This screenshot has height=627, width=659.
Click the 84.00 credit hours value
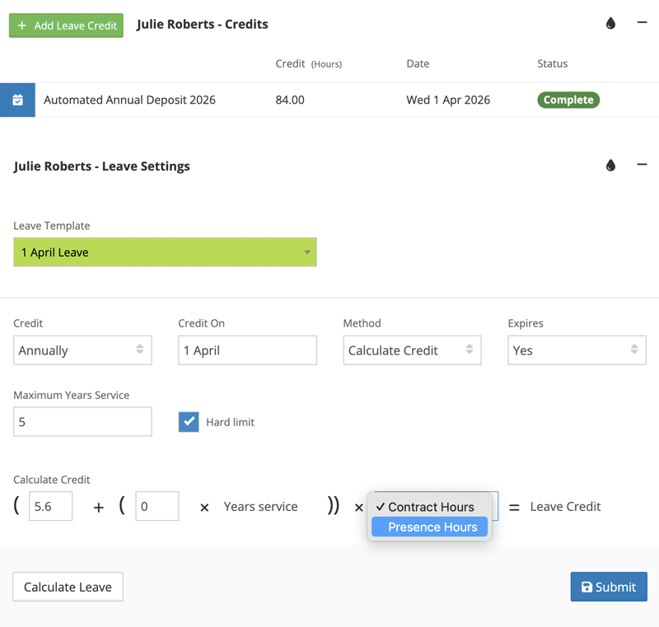(290, 100)
